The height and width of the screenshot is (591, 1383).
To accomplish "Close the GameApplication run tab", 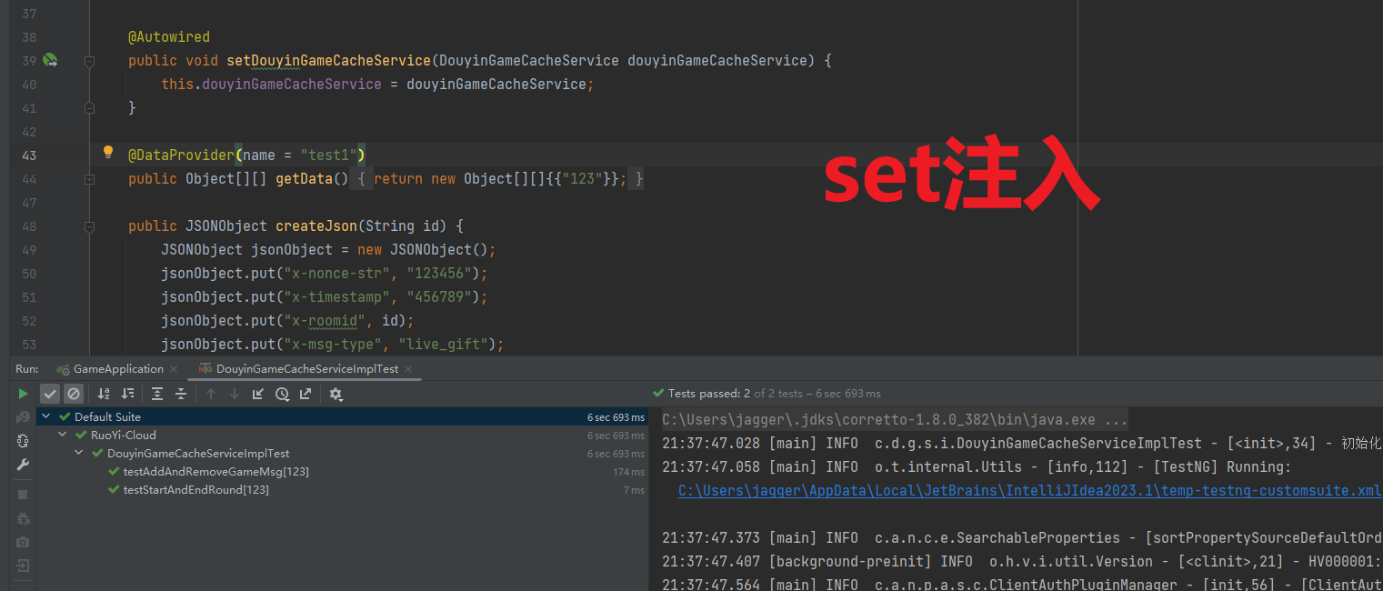I will 175,369.
